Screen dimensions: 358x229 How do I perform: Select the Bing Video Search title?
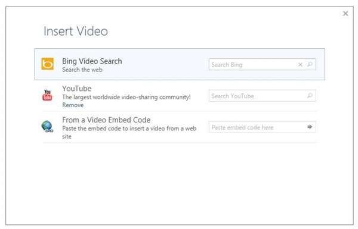coord(92,61)
